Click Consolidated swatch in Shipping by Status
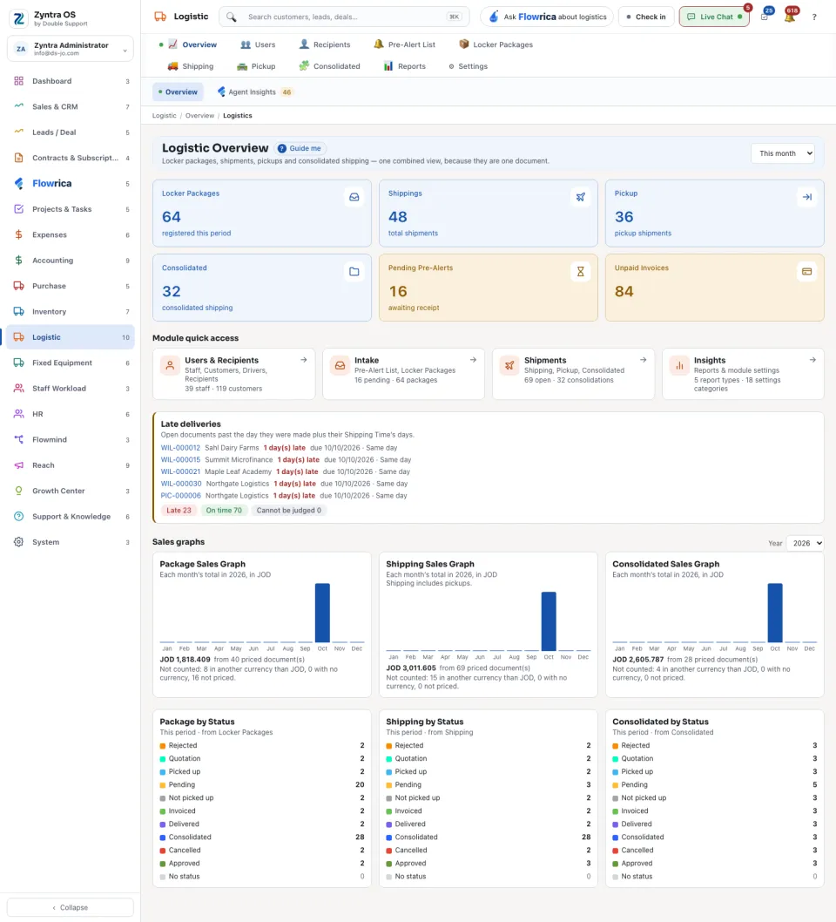Screen dimensions: 836x922 click(389, 837)
